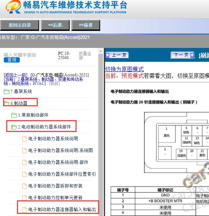Open the 电子制动助力器拆卸和安装 document

coord(55,186)
